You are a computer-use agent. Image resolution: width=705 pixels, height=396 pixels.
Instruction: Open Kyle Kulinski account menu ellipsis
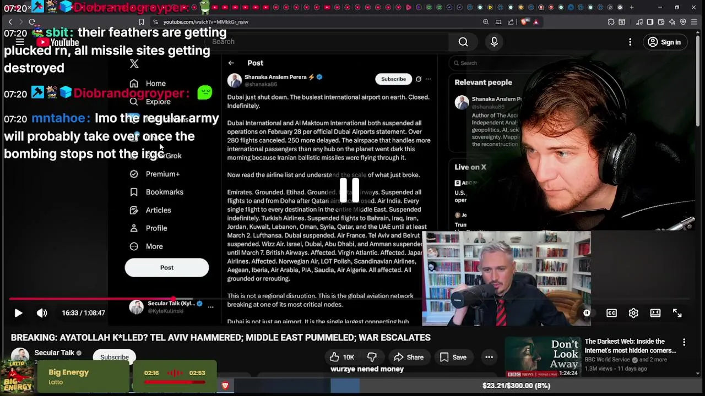(210, 307)
